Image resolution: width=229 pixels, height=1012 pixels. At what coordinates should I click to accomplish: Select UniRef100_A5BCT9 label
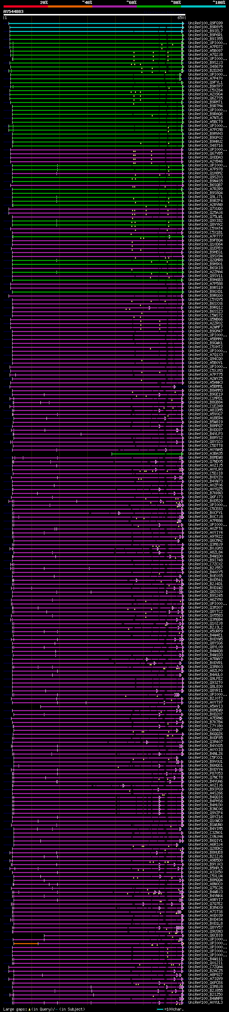pos(205,122)
